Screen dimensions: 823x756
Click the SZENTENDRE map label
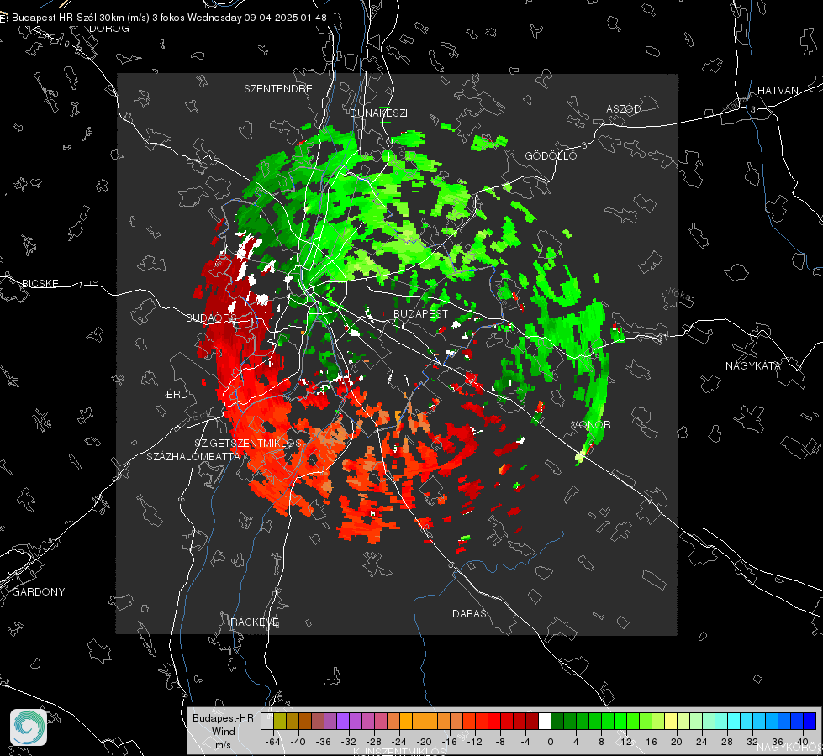pyautogui.click(x=278, y=89)
